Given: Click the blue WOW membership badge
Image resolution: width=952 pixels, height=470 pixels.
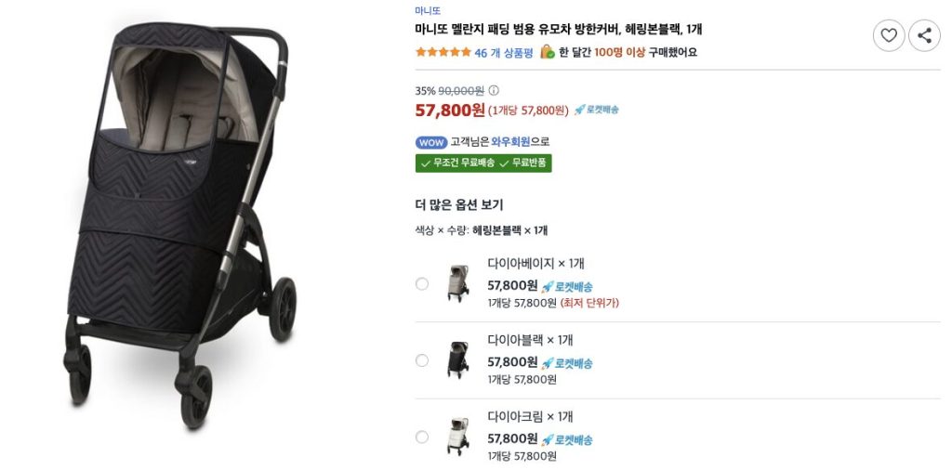Looking at the screenshot, I should coord(431,142).
